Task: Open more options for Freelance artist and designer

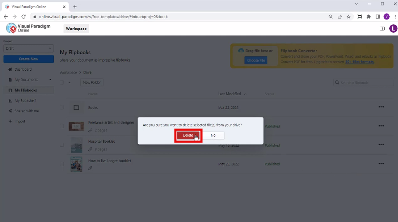Action: (x=381, y=126)
